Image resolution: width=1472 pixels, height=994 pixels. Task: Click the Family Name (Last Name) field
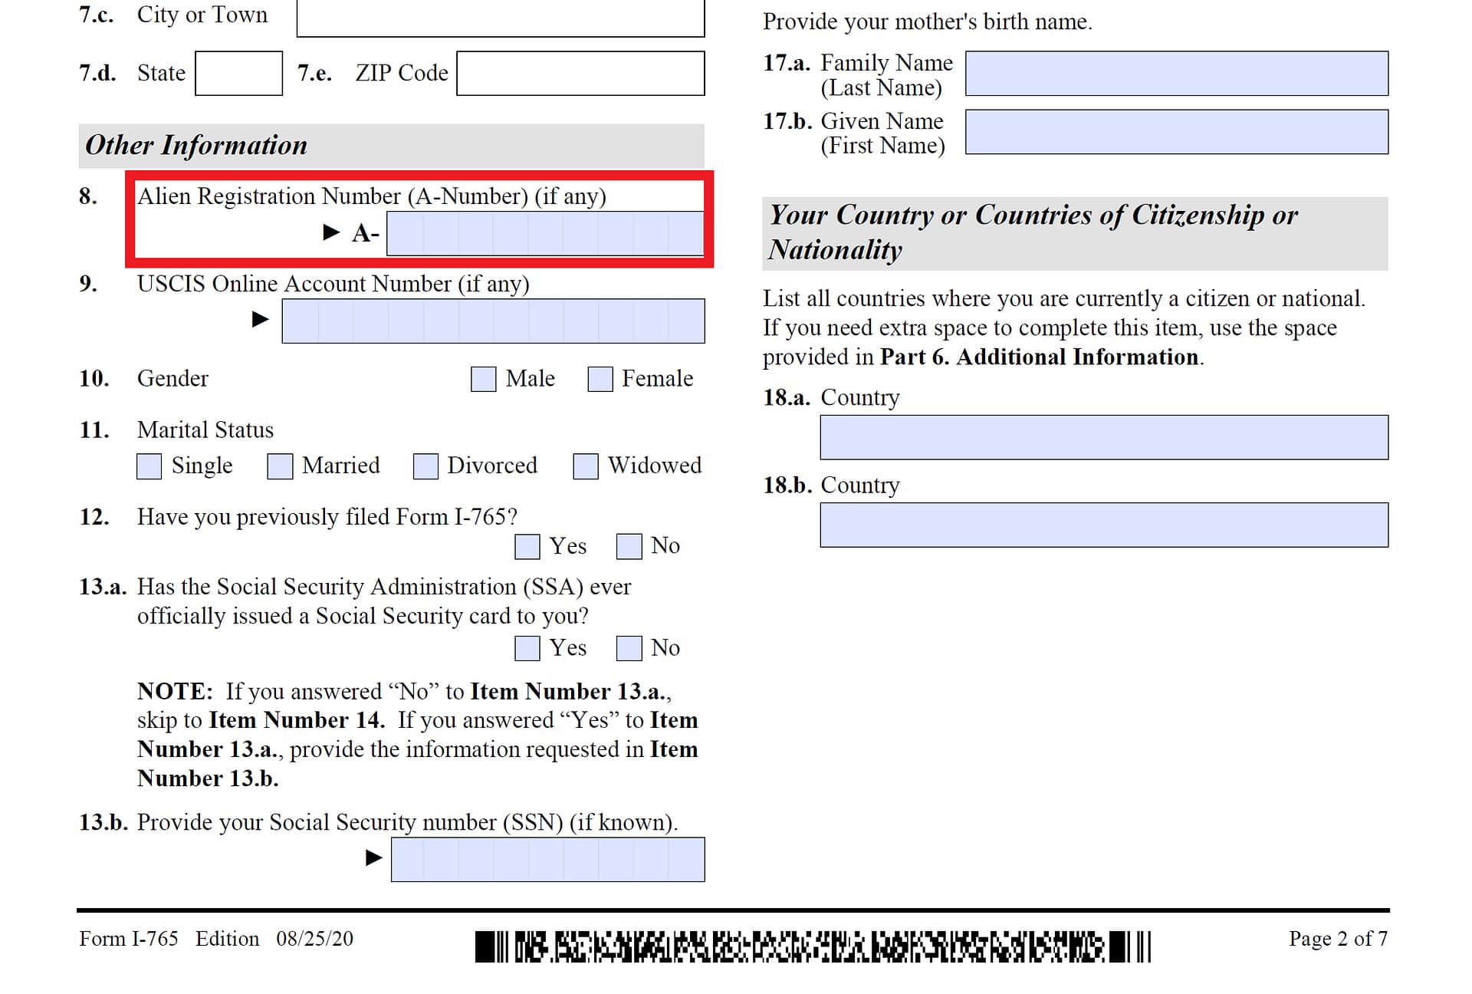click(1175, 74)
